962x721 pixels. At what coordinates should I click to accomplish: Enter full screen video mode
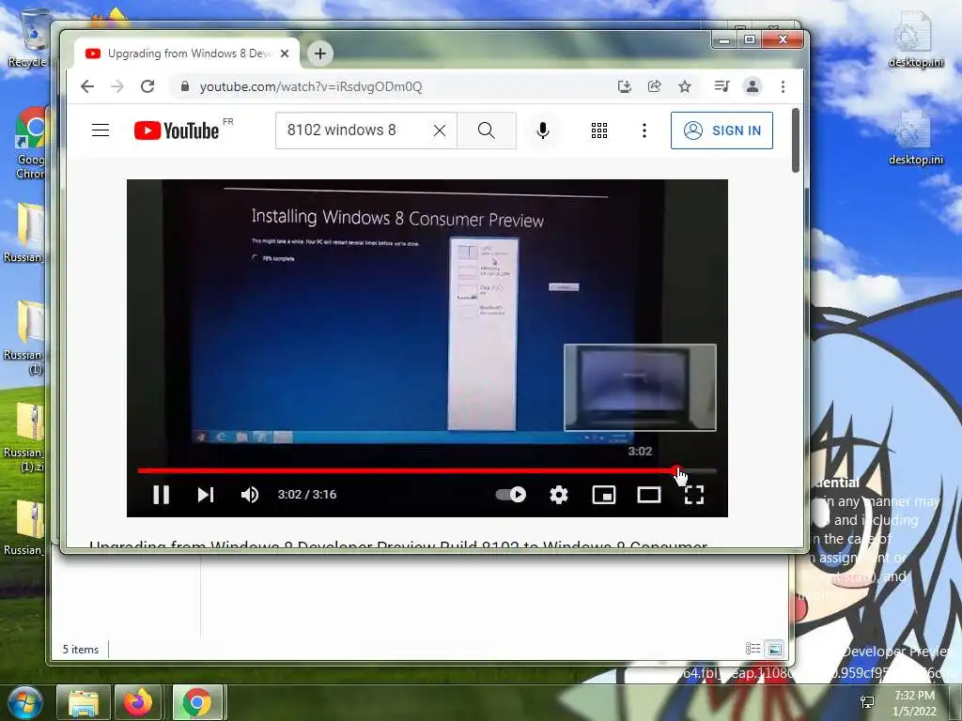694,494
